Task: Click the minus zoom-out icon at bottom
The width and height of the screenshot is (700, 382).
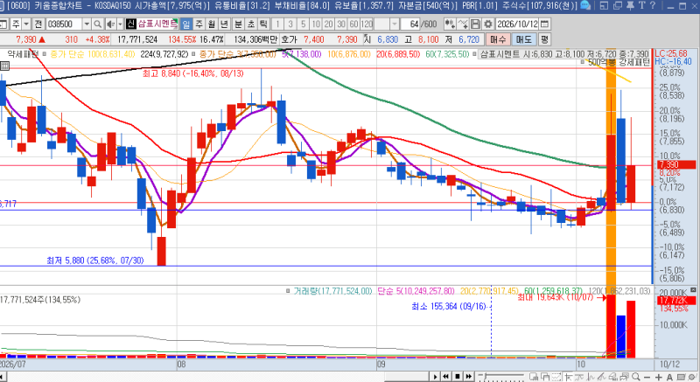Action: tap(647, 377)
